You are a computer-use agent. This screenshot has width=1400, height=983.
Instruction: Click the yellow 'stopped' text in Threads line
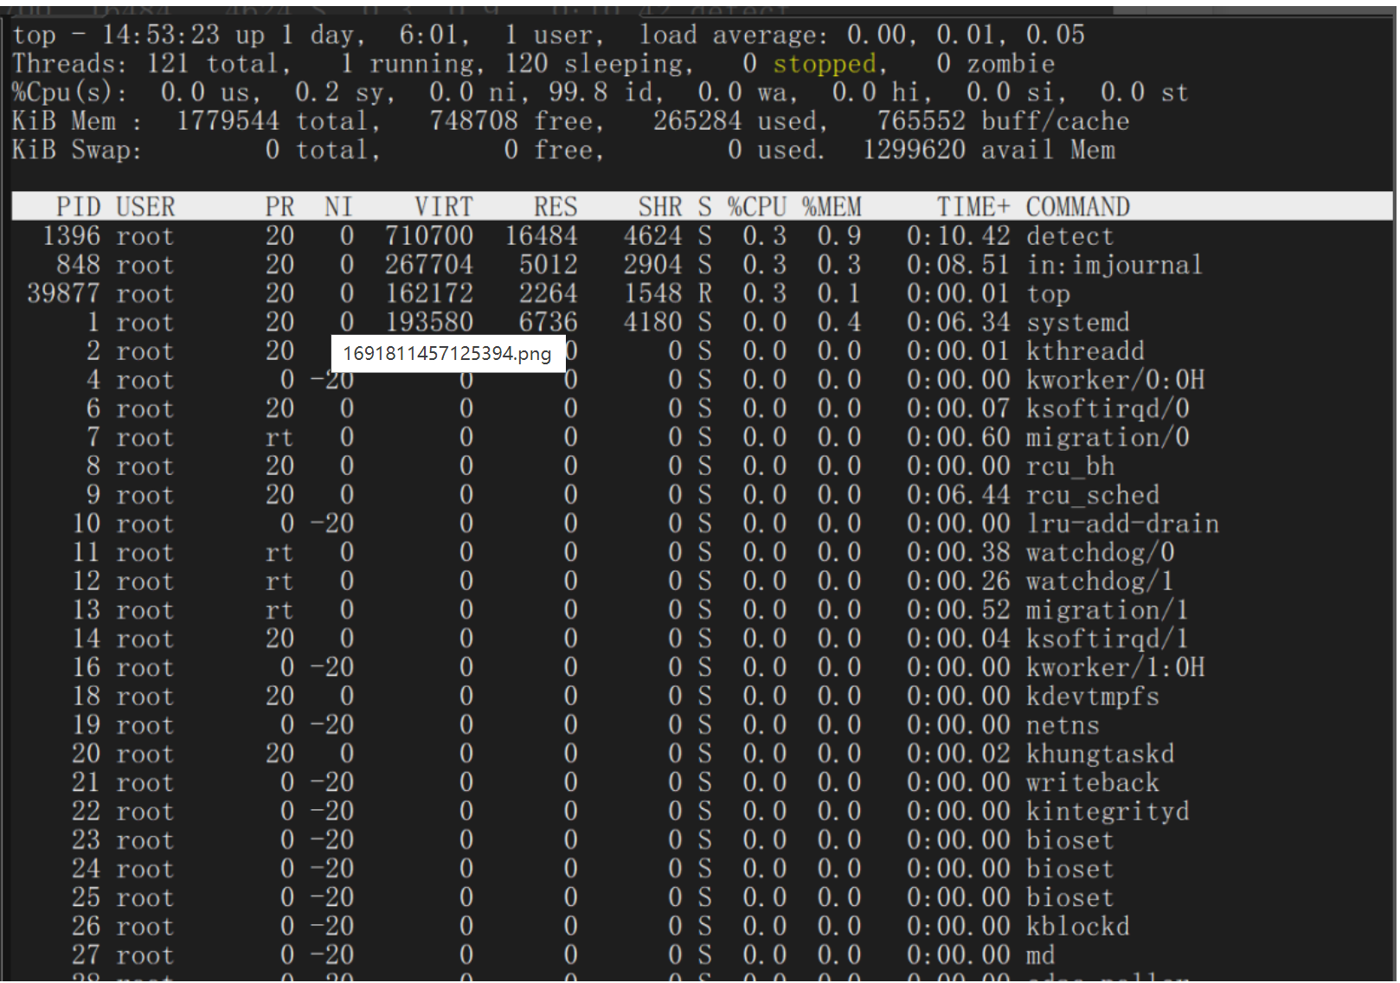824,64
